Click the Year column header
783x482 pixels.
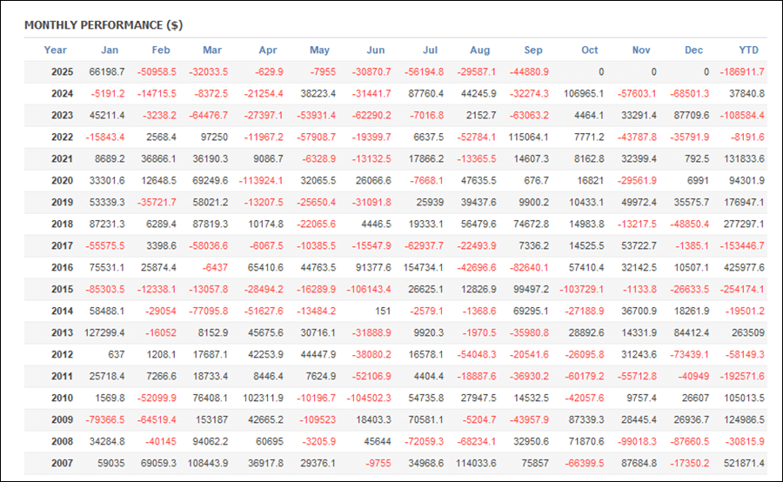coord(56,50)
